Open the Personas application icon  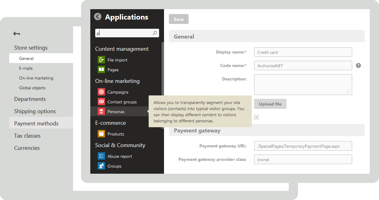point(101,111)
